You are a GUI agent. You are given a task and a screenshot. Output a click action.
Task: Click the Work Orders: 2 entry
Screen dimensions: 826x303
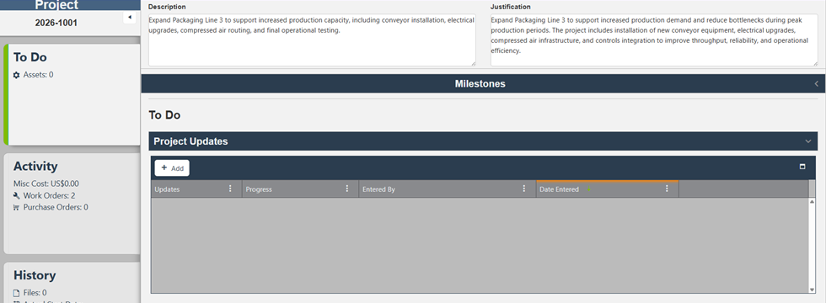(49, 195)
